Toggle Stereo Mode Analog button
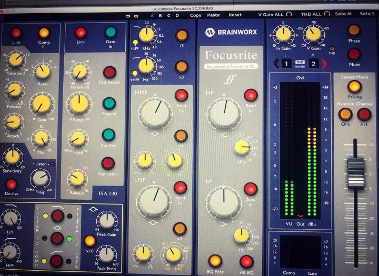 pyautogui.click(x=354, y=87)
